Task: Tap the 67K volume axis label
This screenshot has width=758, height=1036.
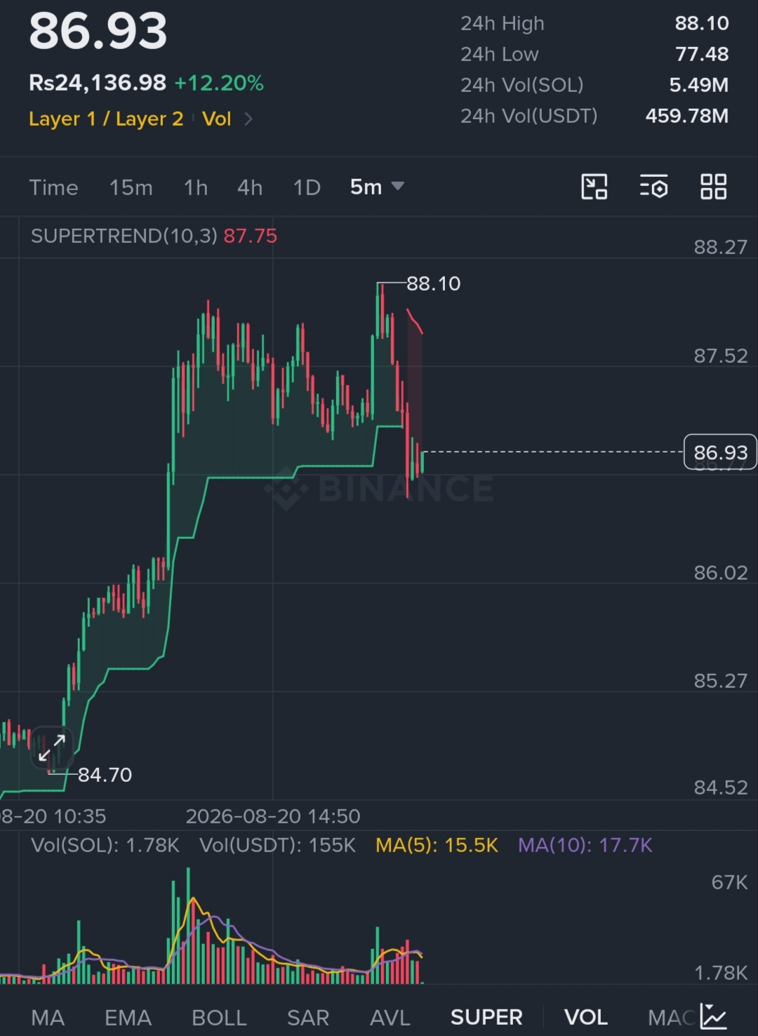Action: point(729,882)
